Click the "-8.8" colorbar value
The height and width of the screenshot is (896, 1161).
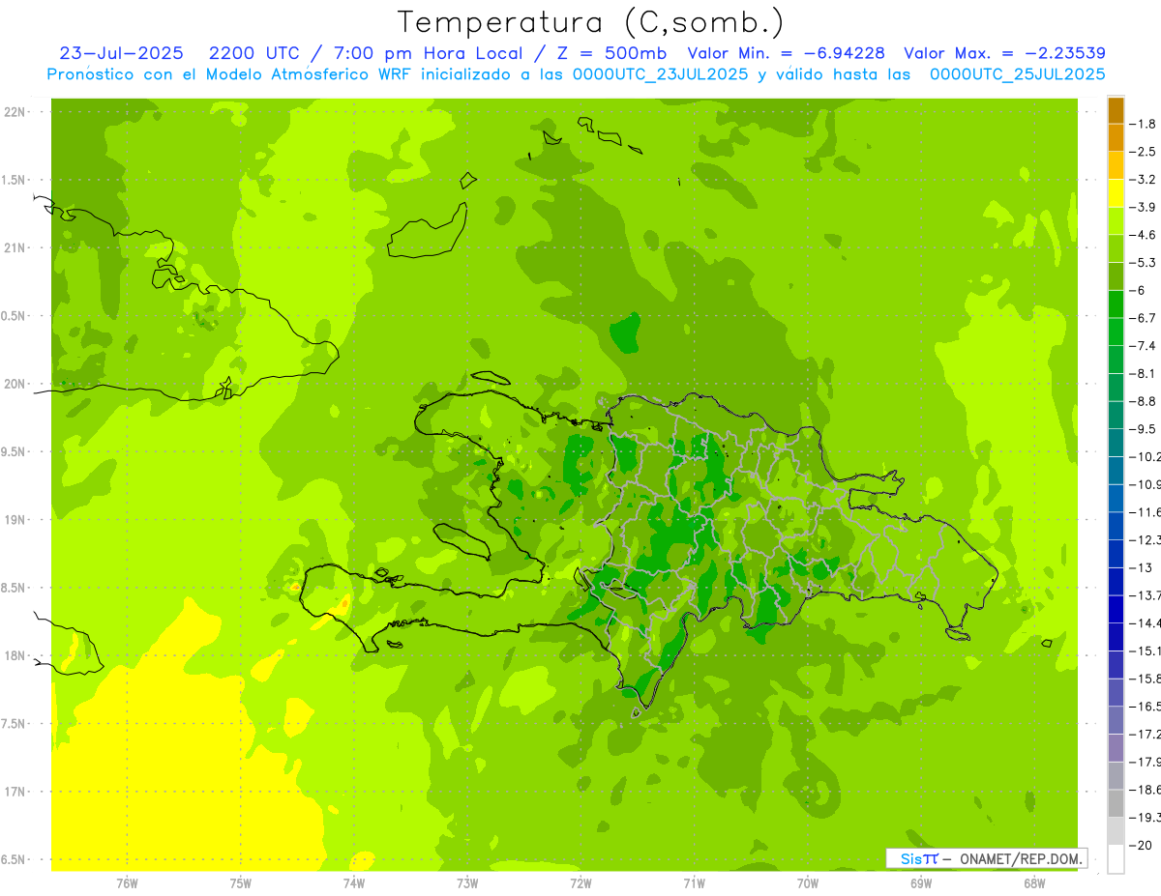click(x=1144, y=401)
